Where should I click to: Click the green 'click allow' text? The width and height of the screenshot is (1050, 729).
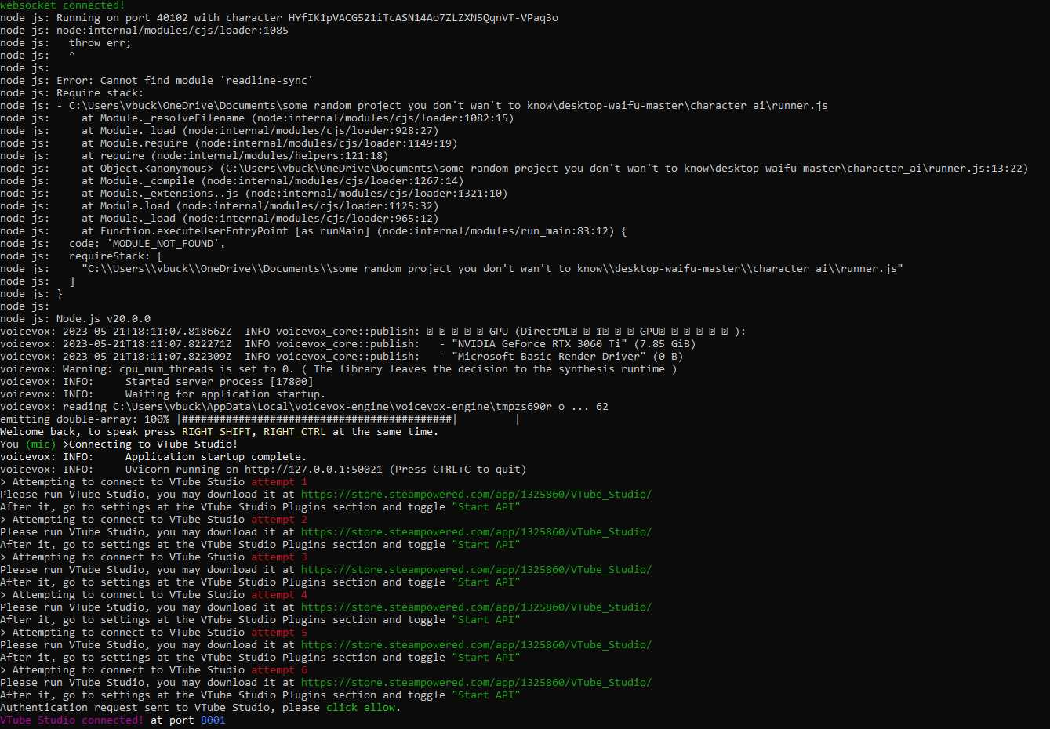pyautogui.click(x=362, y=707)
